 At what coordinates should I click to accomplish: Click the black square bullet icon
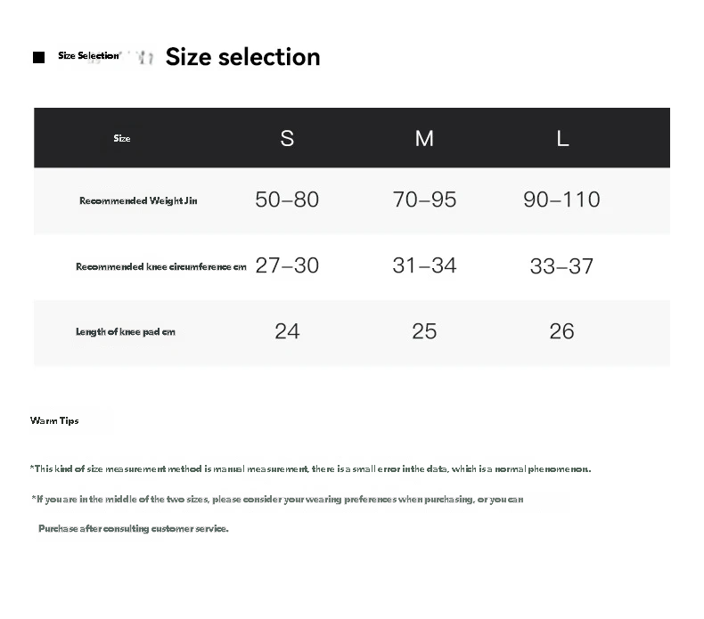[38, 58]
